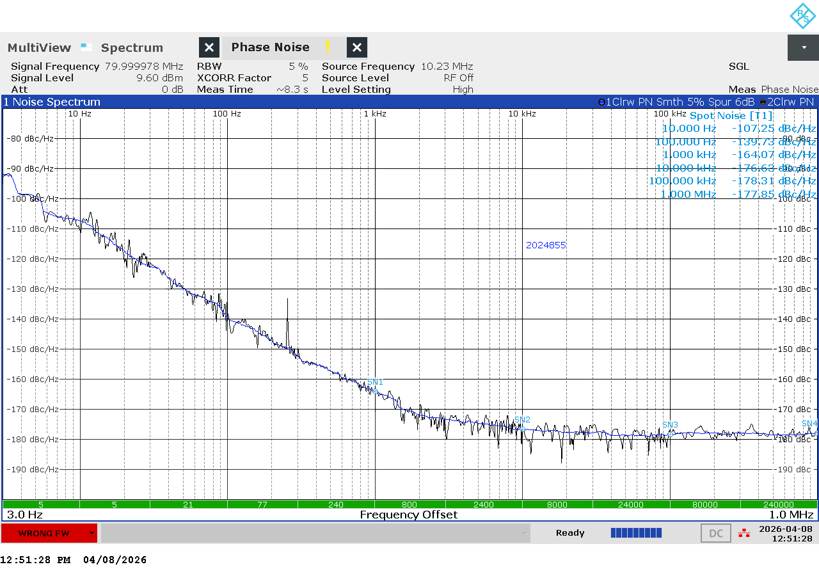Click the MultiView split-window icon
The width and height of the screenshot is (819, 576).
86,47
